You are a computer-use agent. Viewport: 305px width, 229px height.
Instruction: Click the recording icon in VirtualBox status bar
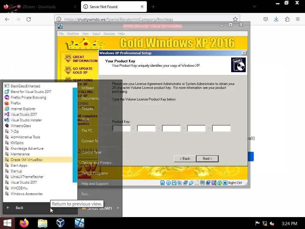click(208, 183)
